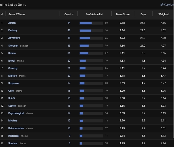174x147 pixels.
Task: Sort by the # rank column header
Action: click(x=2, y=14)
